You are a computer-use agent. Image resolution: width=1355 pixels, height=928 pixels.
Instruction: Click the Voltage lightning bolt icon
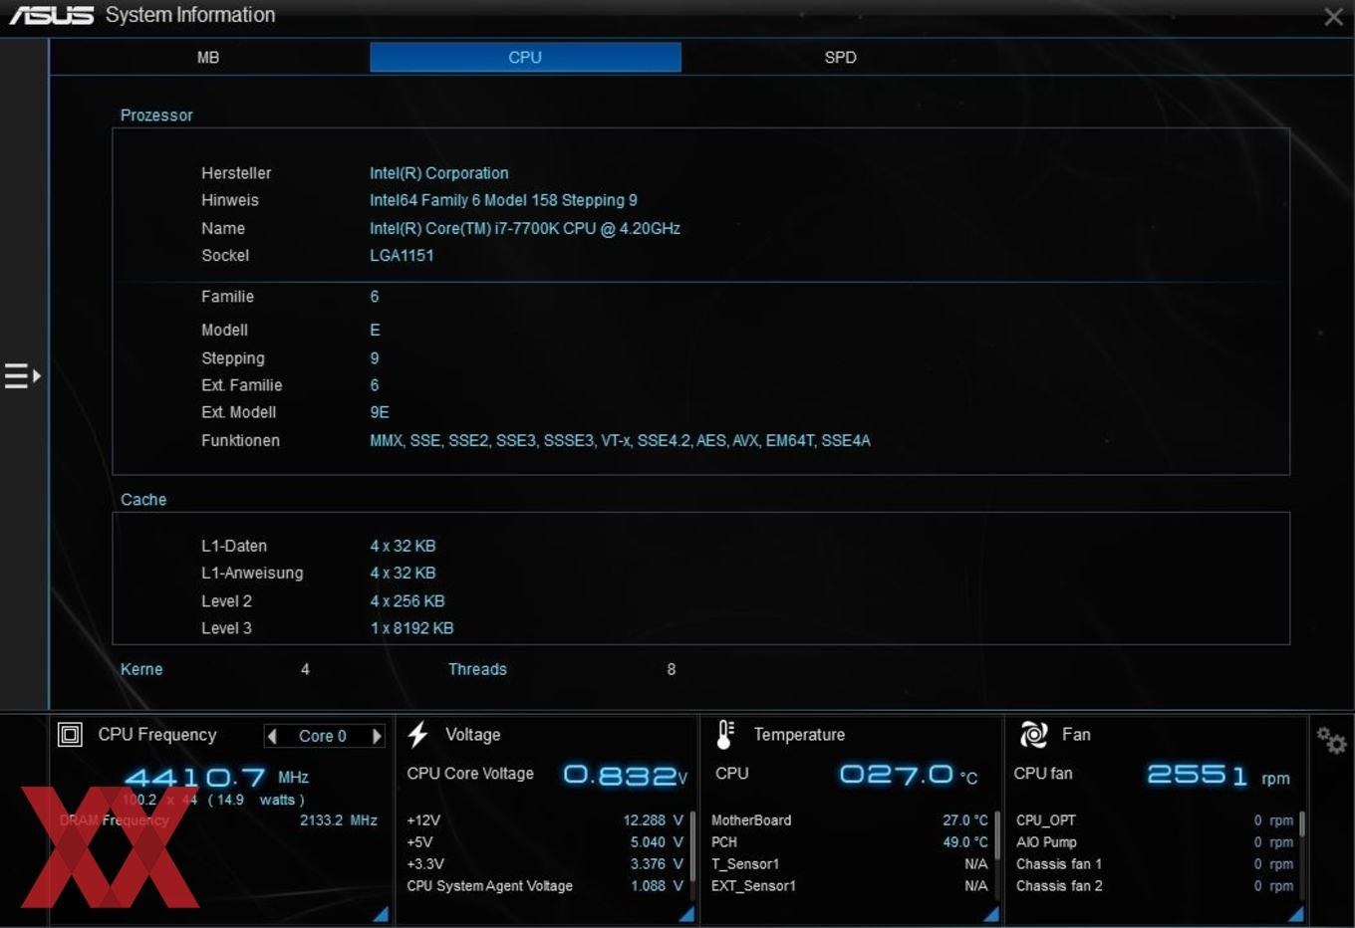(418, 735)
